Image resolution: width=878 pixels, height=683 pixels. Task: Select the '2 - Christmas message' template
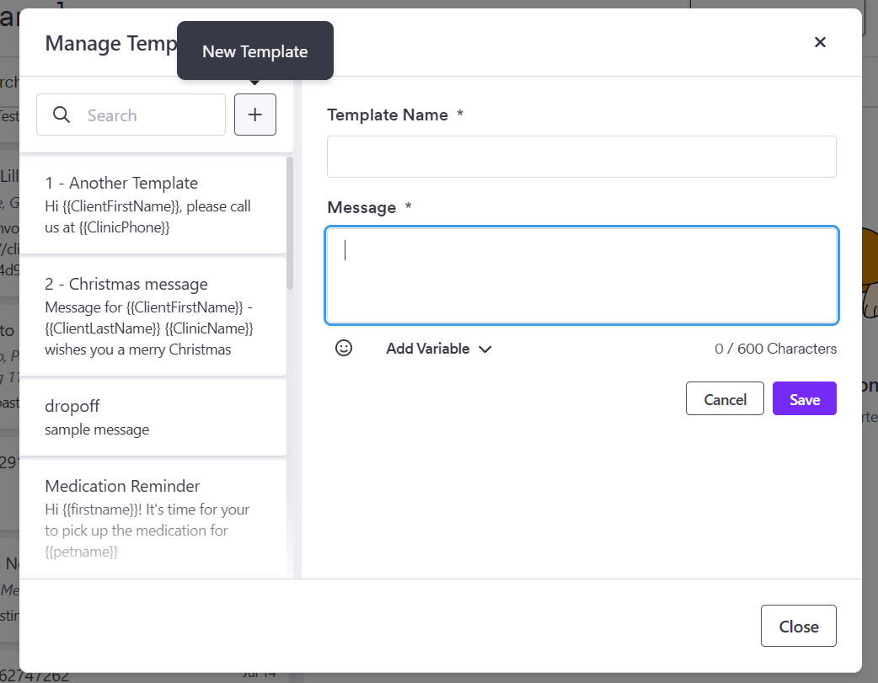pos(153,317)
